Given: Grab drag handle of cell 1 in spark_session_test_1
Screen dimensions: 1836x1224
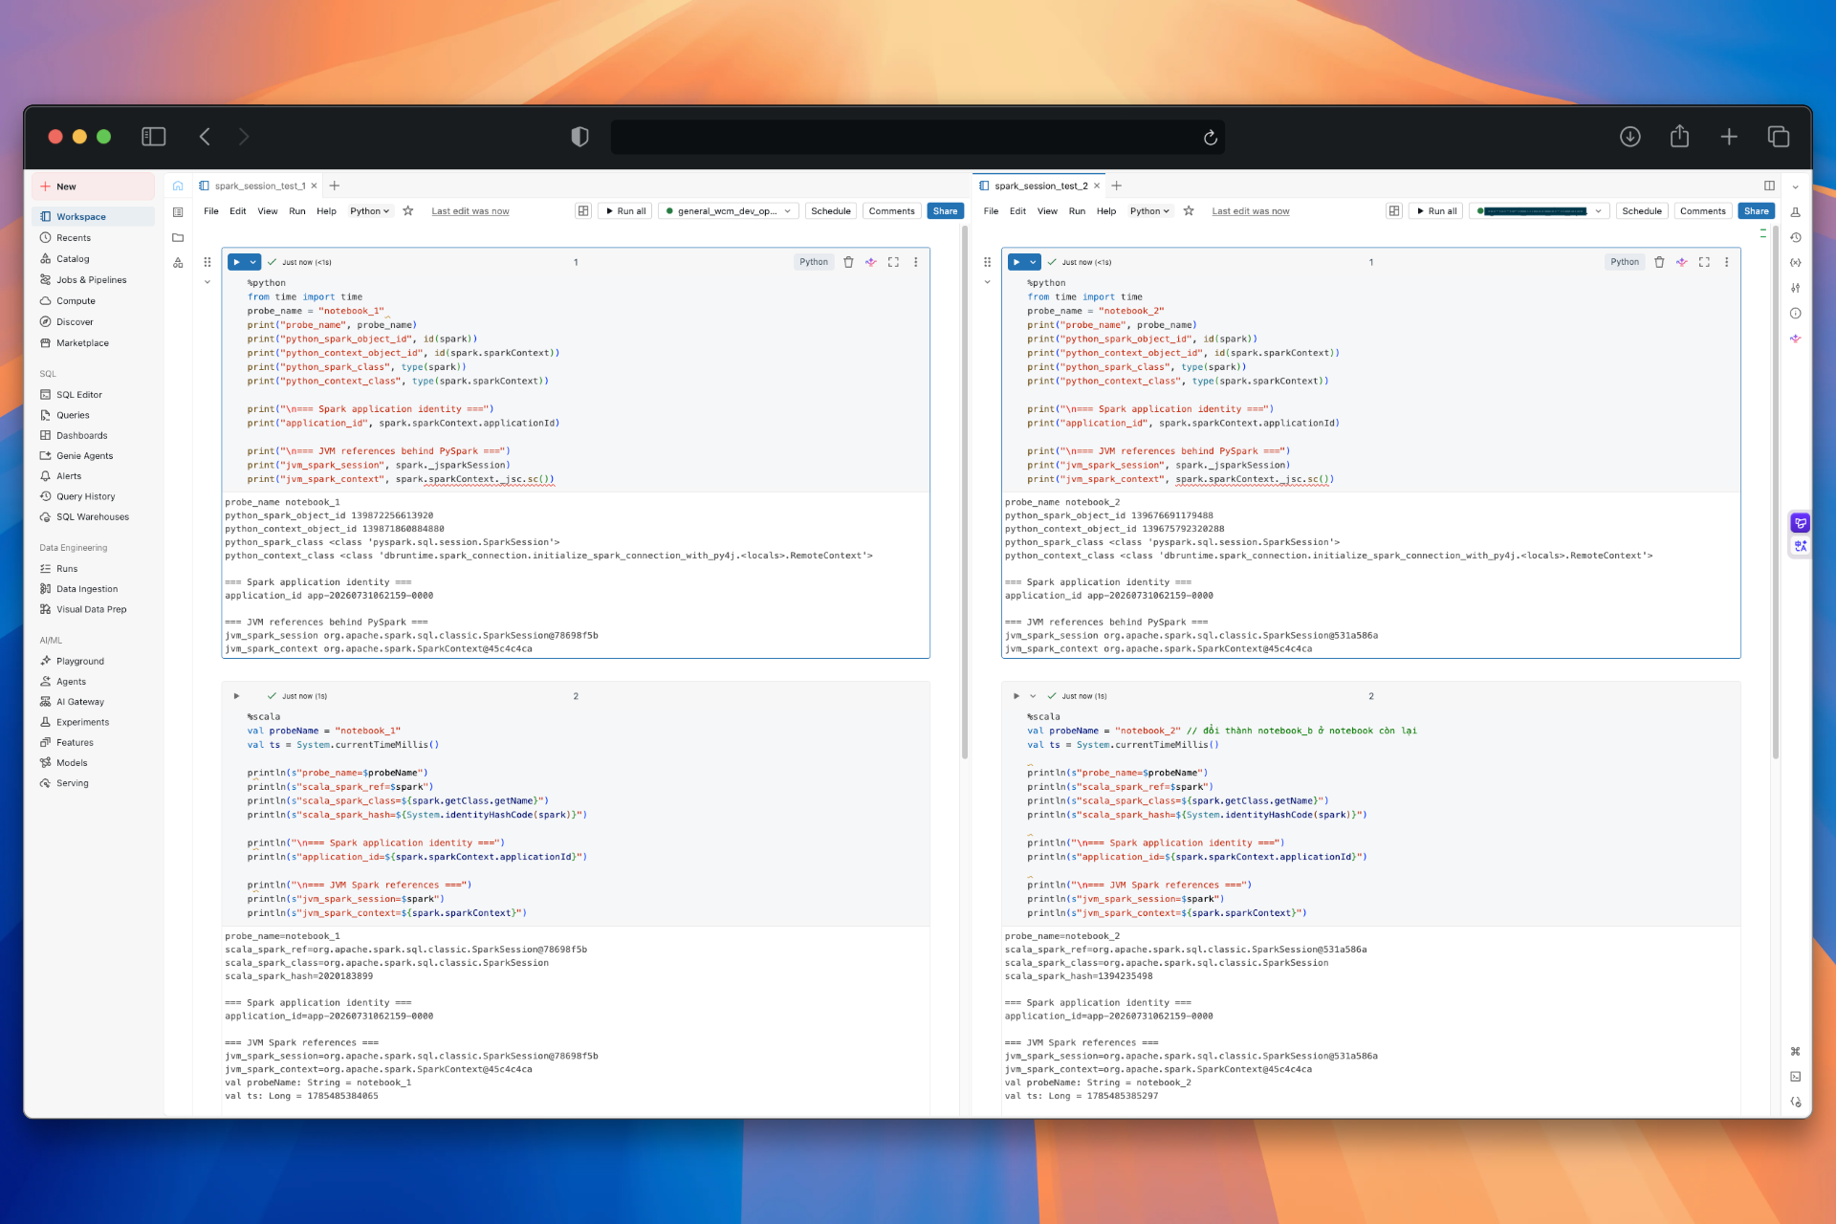Looking at the screenshot, I should pos(208,262).
